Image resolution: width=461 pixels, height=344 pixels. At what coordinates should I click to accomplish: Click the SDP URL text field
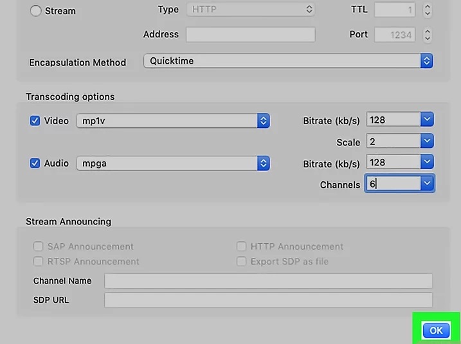268,300
